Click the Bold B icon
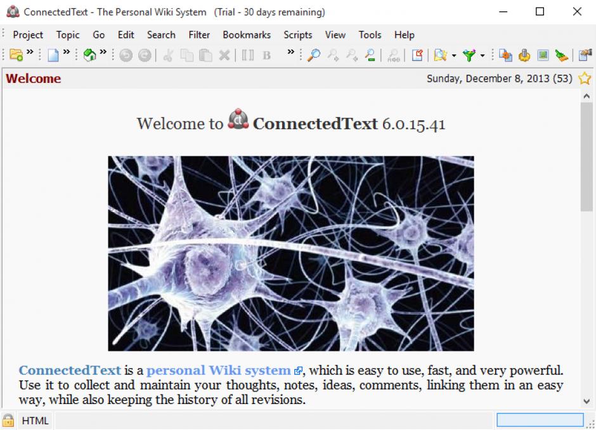Viewport: 596px width, 430px height. click(267, 55)
